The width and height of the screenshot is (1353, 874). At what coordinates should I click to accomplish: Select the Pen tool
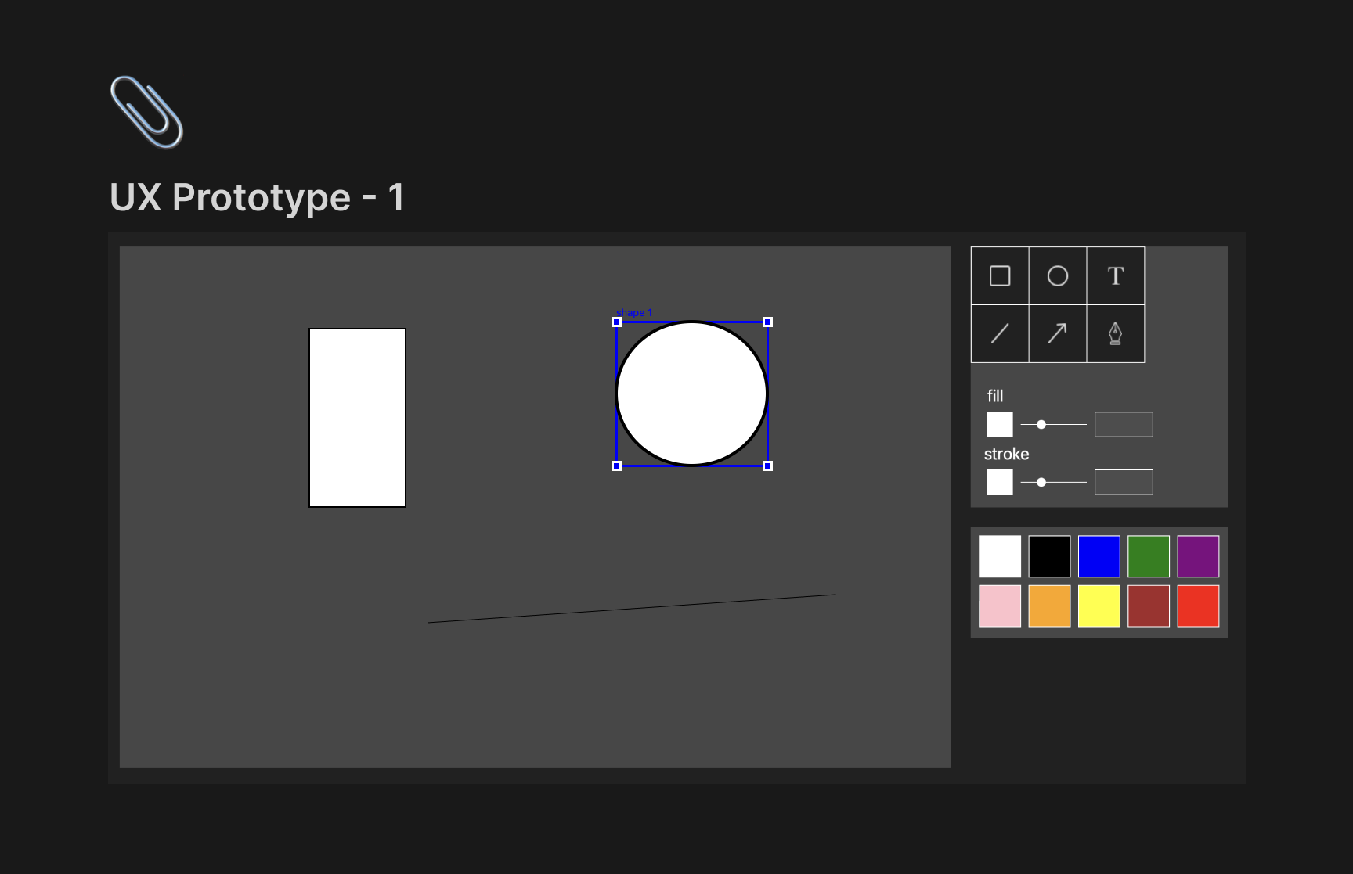coord(1116,334)
